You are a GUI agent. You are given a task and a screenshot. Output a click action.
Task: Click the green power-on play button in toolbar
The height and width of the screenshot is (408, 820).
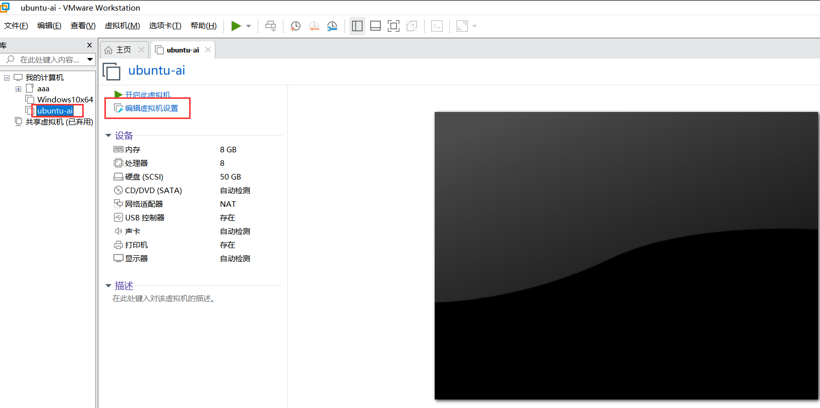pyautogui.click(x=236, y=26)
